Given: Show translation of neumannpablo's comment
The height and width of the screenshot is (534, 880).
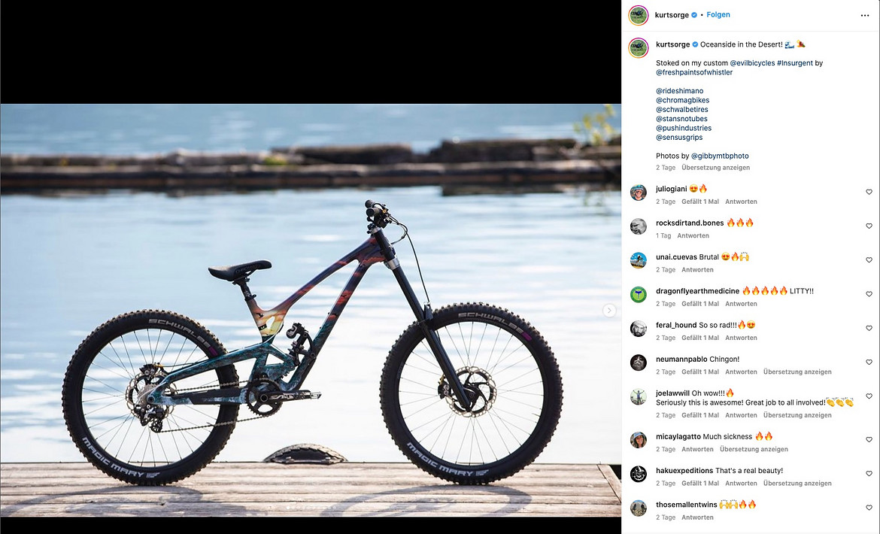Looking at the screenshot, I should click(797, 372).
